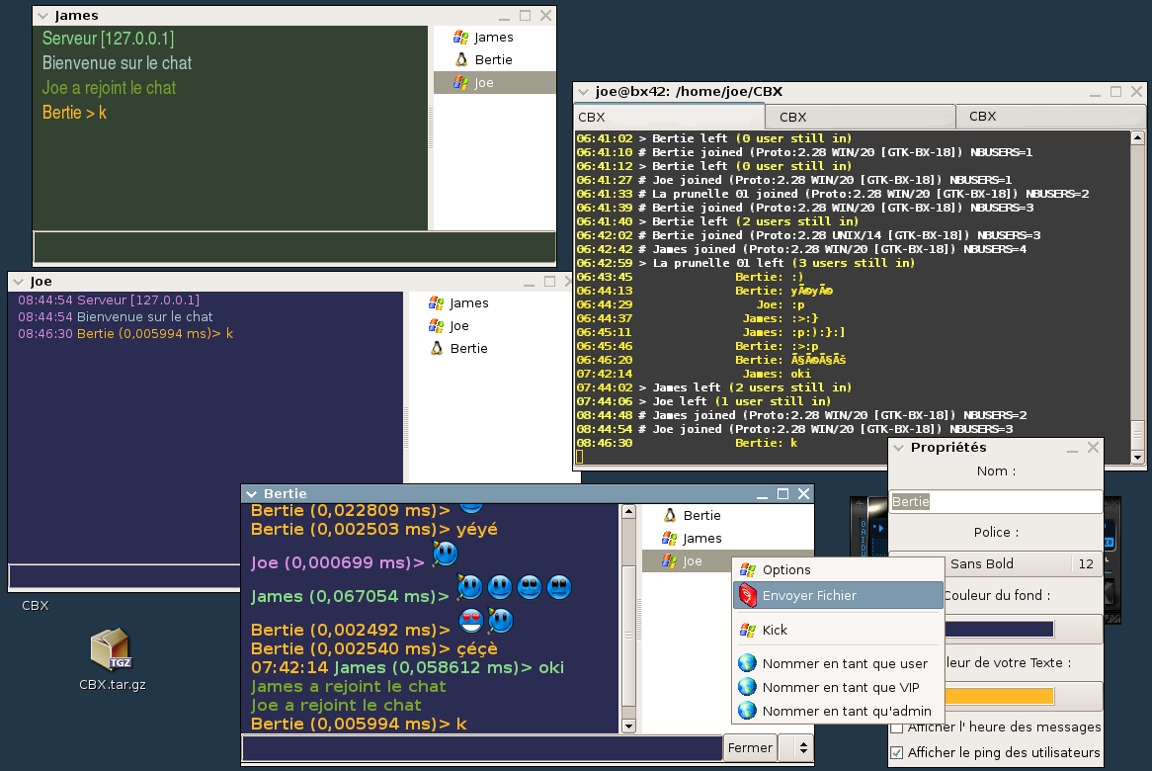Click the globe icon beside Nommer en tant qu'admin
Screen dimensions: 1152x771
[x=747, y=711]
